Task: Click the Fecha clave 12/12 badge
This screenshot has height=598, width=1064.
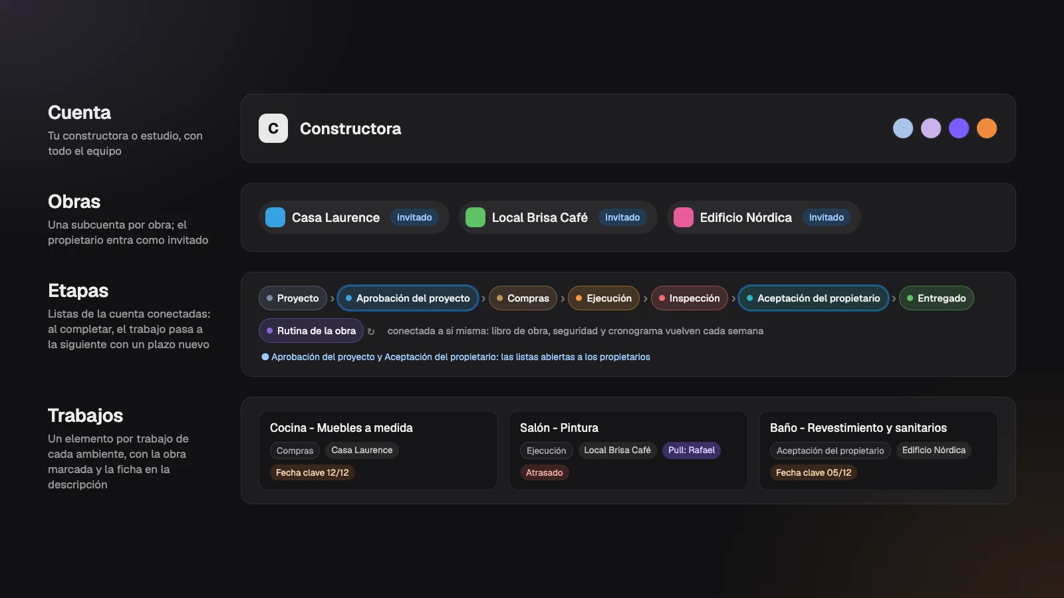Action: (x=313, y=472)
